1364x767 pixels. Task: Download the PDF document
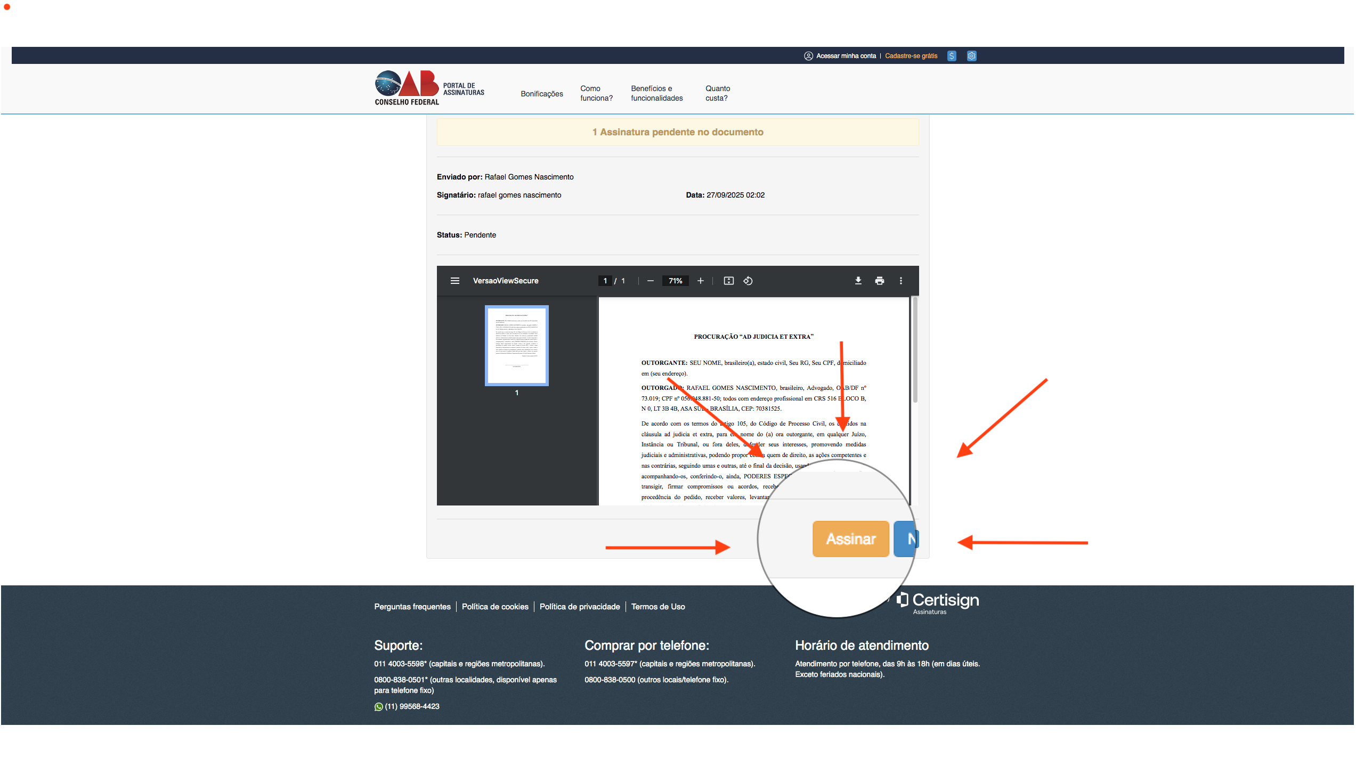pyautogui.click(x=858, y=281)
